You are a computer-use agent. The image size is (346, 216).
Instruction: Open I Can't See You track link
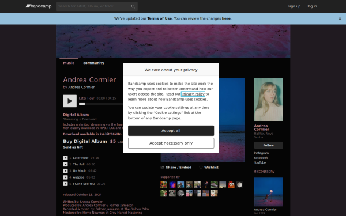[x=84, y=184]
